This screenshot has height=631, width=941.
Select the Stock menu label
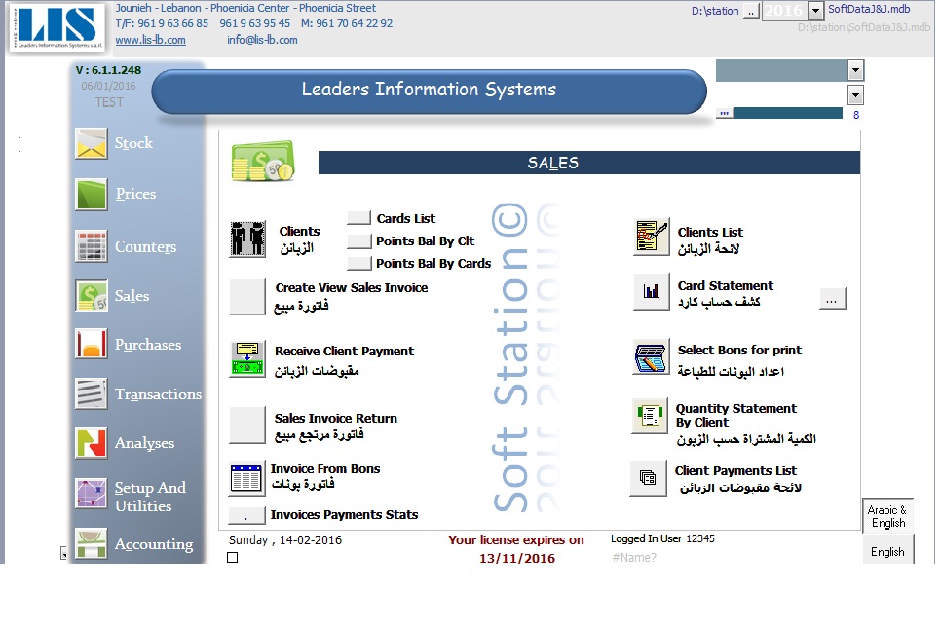click(x=133, y=143)
